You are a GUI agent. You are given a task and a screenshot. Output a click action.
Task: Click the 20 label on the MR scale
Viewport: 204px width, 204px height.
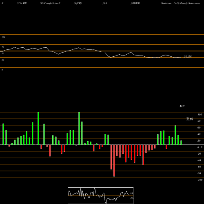199,141
